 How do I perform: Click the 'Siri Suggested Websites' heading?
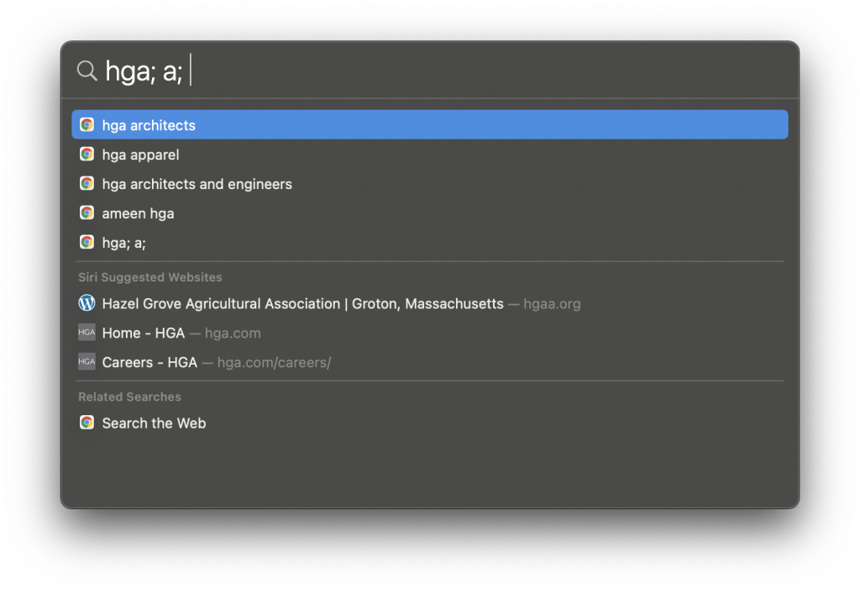point(150,277)
